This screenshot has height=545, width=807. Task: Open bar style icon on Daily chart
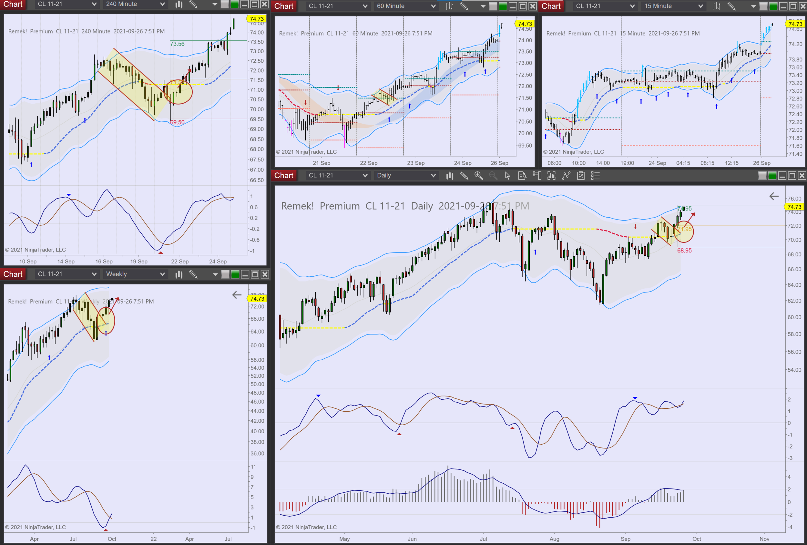(x=450, y=176)
